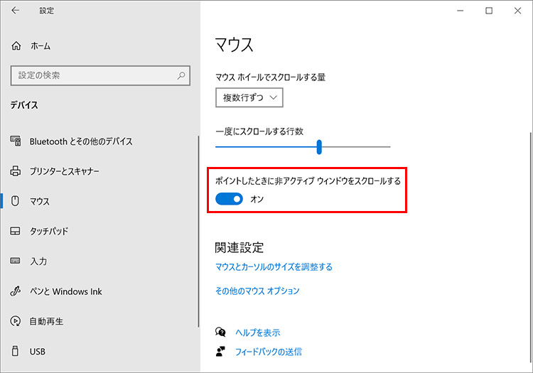Click the scroll lines slider handle

tap(319, 147)
